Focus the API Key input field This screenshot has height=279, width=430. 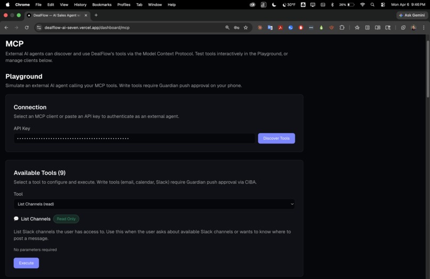pos(134,138)
